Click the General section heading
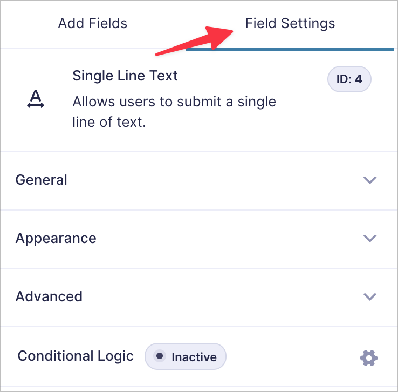The width and height of the screenshot is (398, 392). coord(42,180)
